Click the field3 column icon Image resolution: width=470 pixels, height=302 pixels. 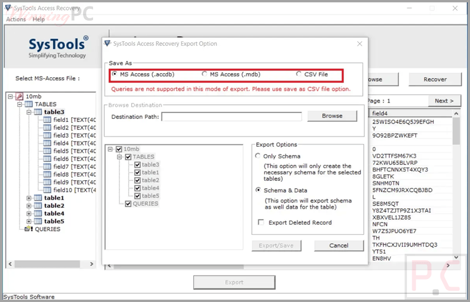click(47, 135)
